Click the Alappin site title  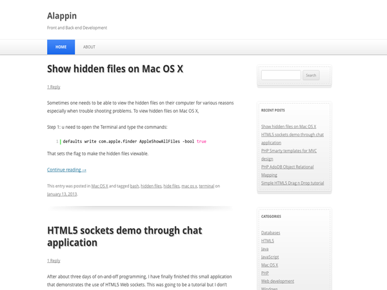click(62, 15)
